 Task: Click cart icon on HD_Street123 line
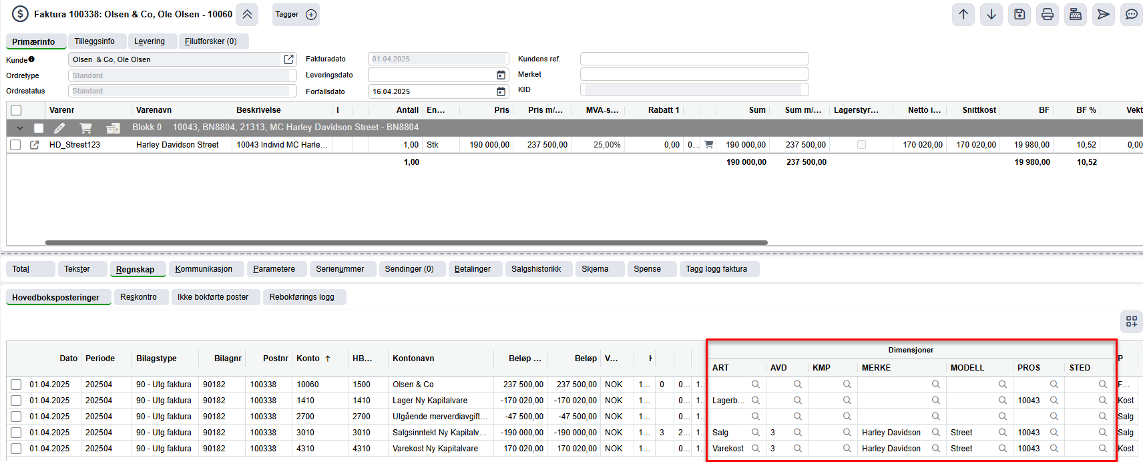[x=709, y=144]
